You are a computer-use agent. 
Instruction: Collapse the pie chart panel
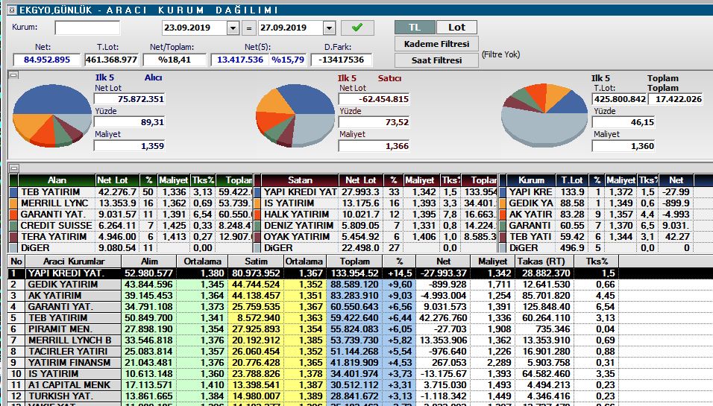14,75
